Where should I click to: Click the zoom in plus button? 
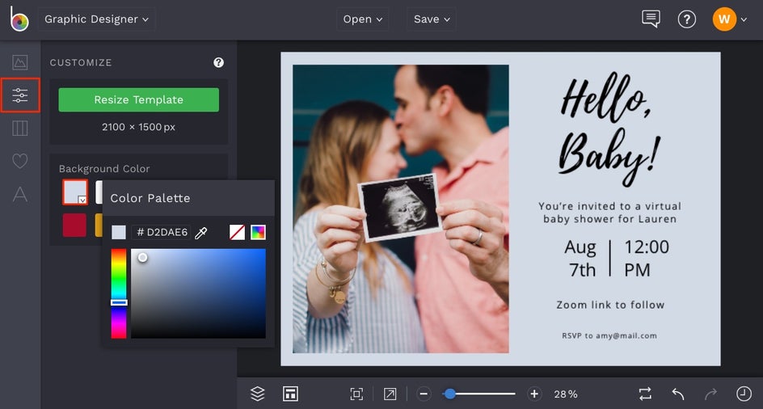(533, 394)
